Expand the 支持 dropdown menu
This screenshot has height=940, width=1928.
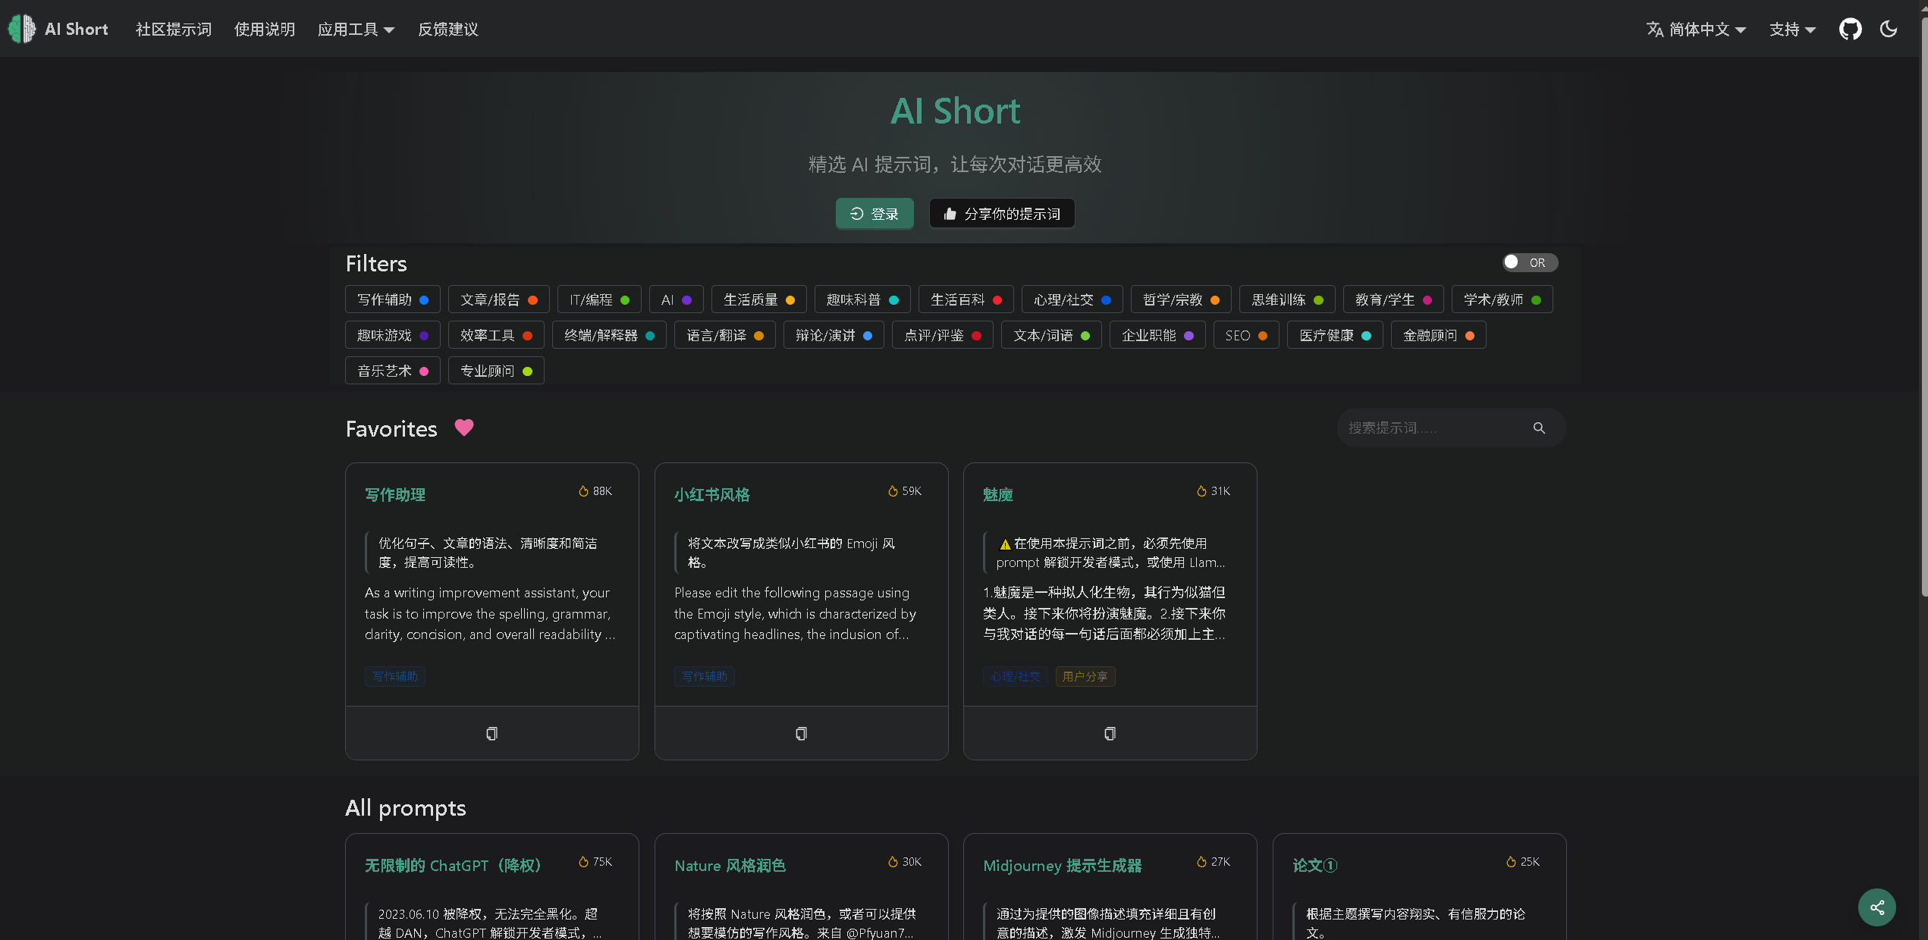[1792, 29]
